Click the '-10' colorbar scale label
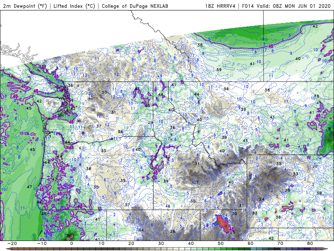This screenshot has height=251, width=334. 42,243
